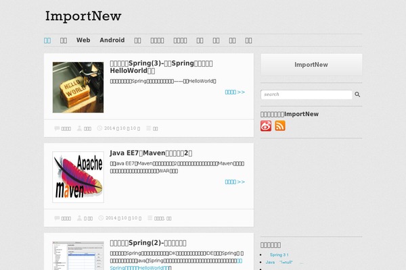Open the Android navigation menu item

tap(112, 40)
